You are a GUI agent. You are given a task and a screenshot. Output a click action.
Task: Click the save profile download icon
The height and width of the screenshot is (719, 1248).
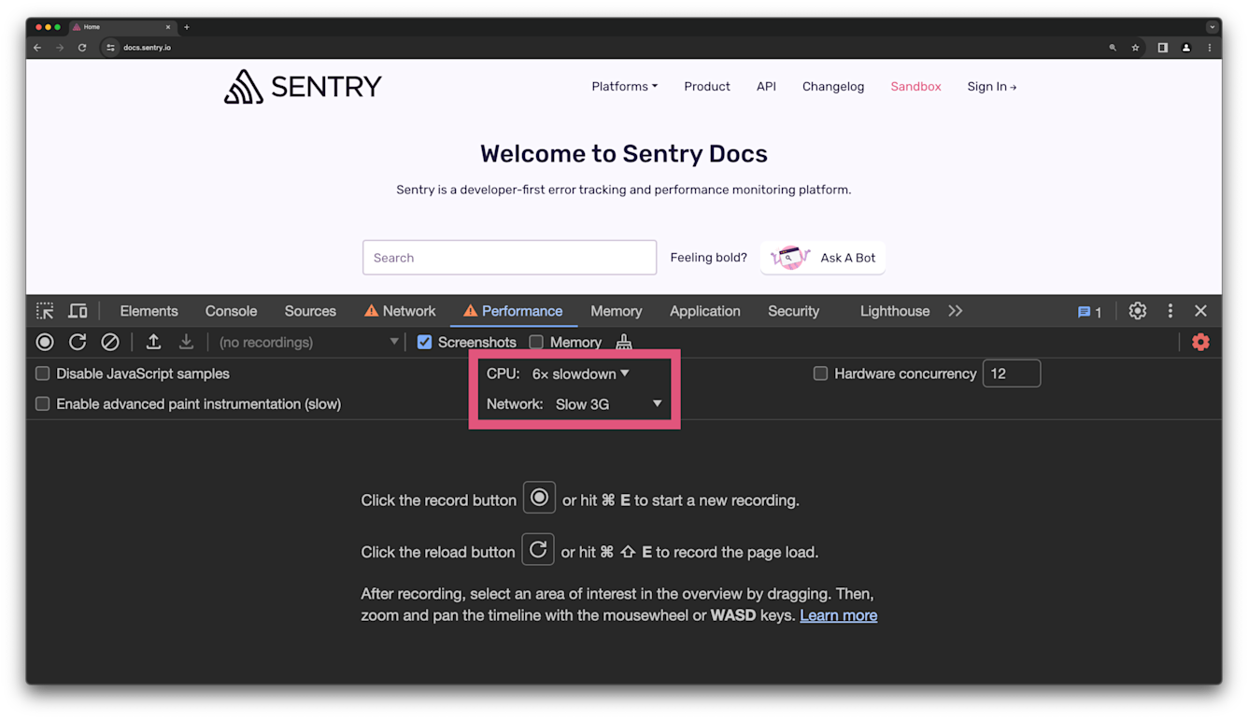[x=186, y=343]
